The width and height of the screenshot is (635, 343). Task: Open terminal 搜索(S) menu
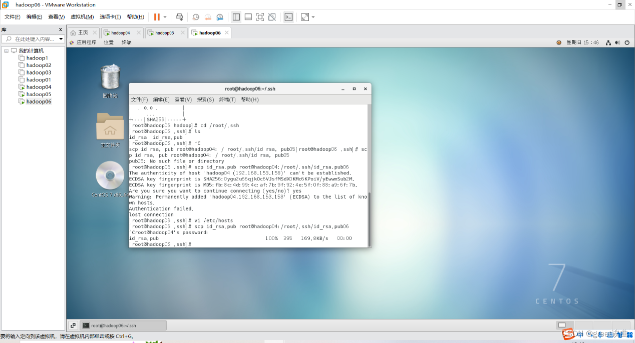(x=205, y=99)
